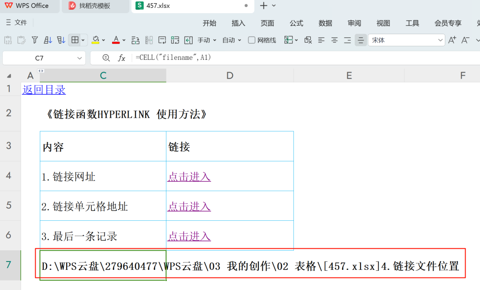Screen dimensions: 480x290
Task: Apply the yellow fill color bucket
Action: click(x=96, y=40)
